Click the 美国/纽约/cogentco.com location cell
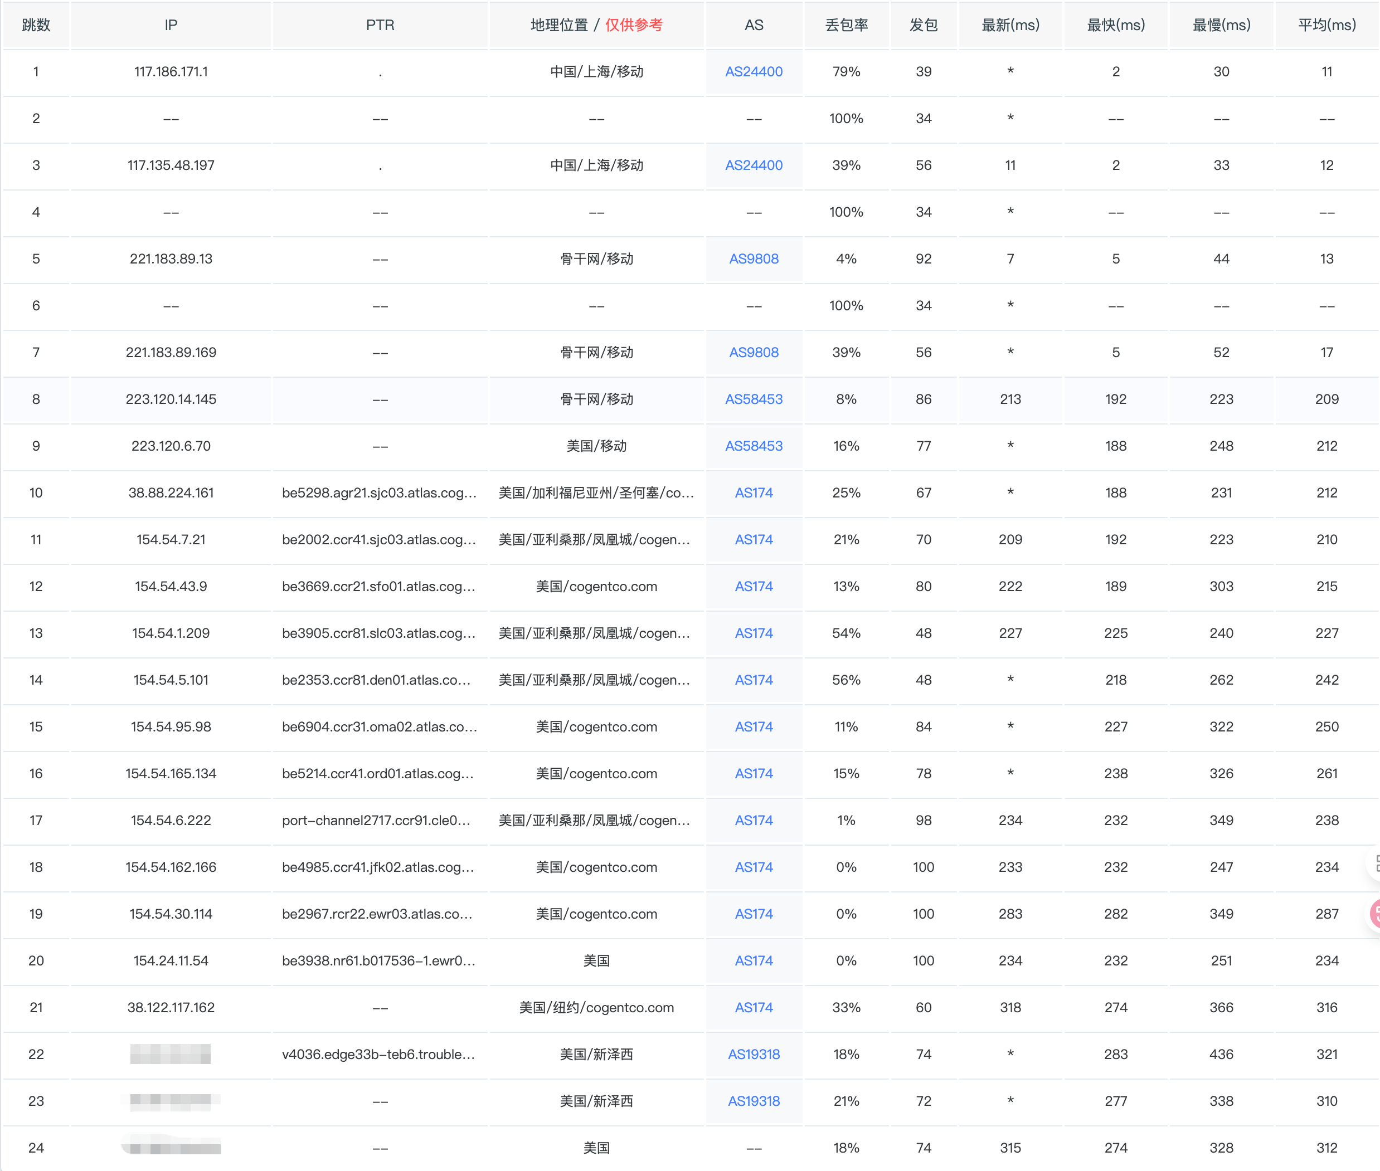The width and height of the screenshot is (1380, 1171). (x=596, y=1008)
